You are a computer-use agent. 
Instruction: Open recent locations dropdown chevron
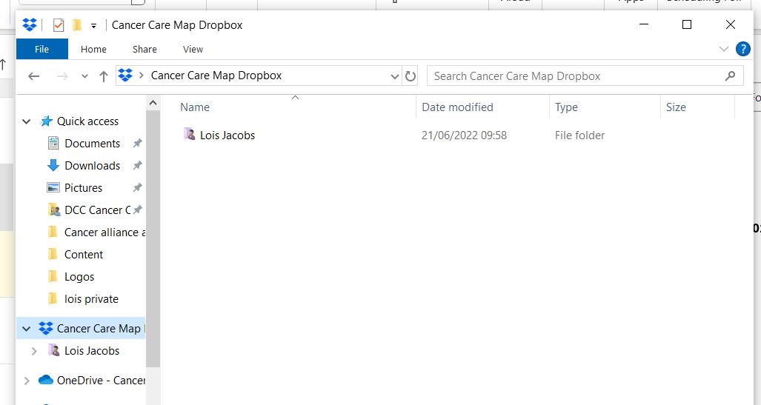(x=84, y=76)
